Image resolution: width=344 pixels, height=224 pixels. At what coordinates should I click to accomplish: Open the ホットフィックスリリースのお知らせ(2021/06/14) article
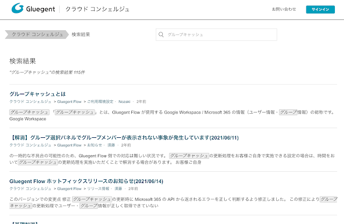[x=86, y=181]
